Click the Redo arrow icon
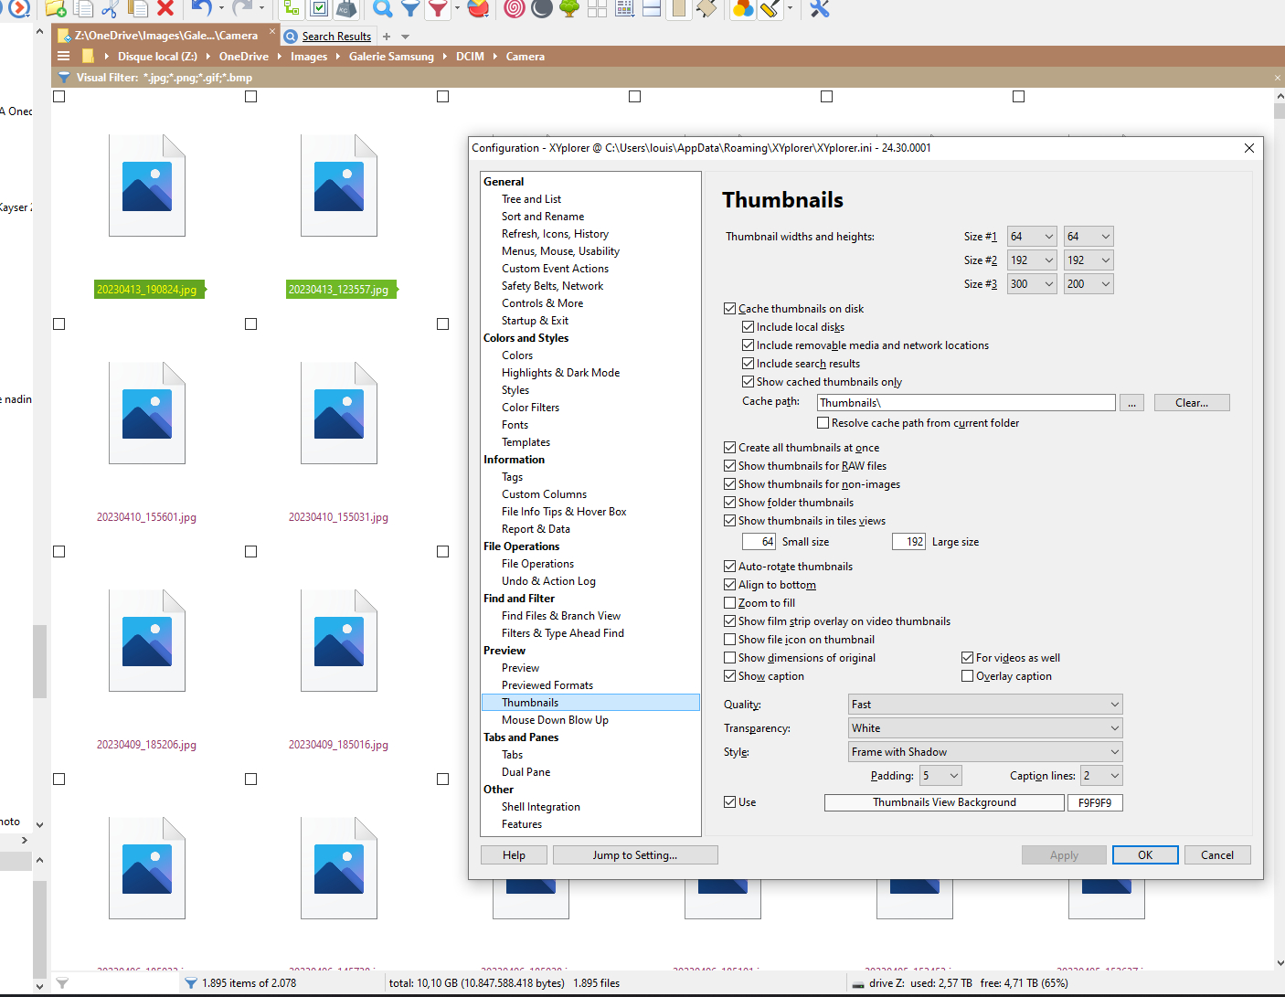1285x997 pixels. tap(242, 8)
